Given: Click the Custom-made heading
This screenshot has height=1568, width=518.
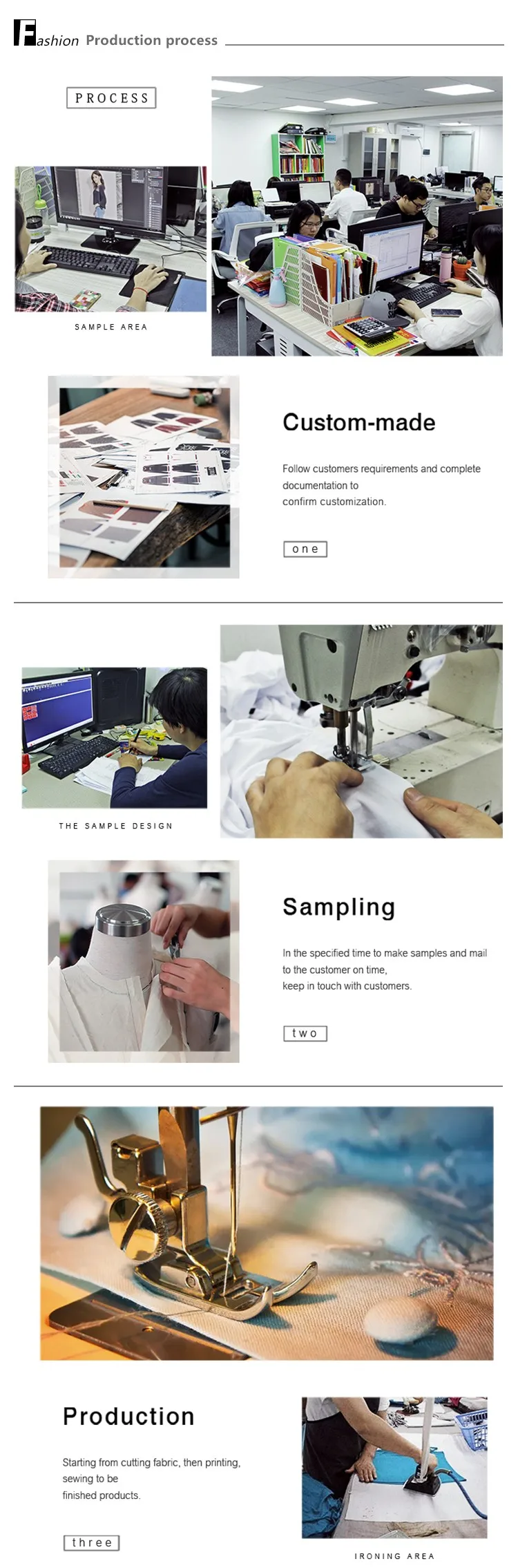Looking at the screenshot, I should (359, 422).
